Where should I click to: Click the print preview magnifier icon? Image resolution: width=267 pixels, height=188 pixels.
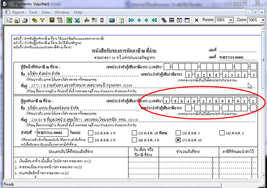click(9, 20)
